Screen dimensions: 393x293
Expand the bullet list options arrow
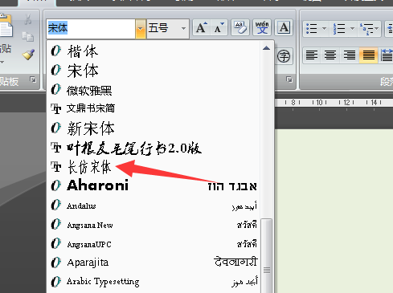pos(324,28)
